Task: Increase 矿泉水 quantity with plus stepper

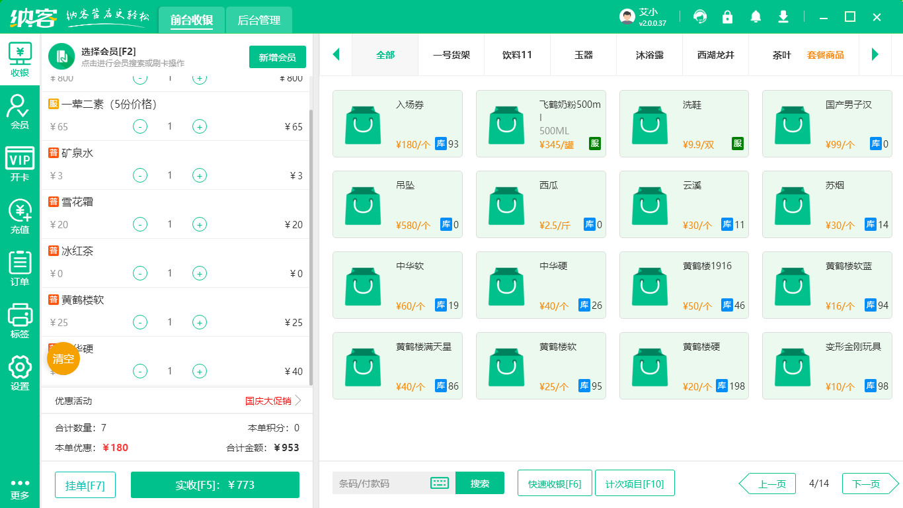Action: click(199, 175)
